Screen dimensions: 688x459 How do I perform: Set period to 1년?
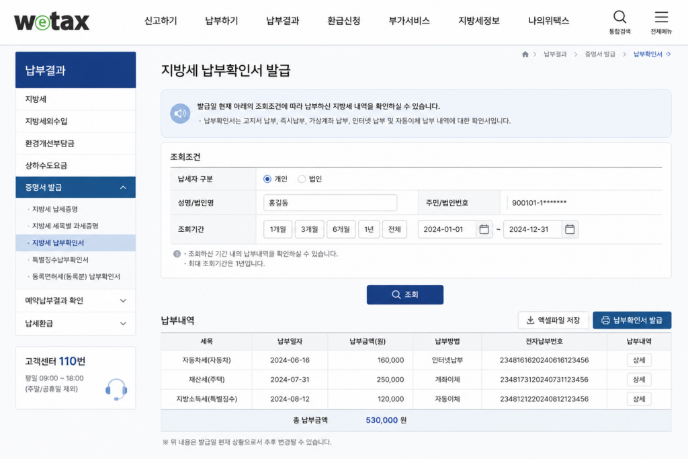(x=369, y=229)
